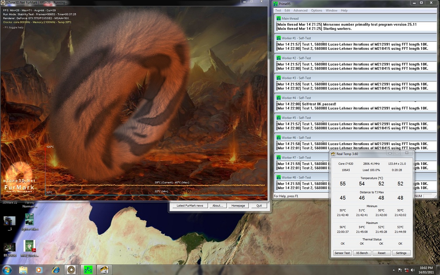The width and height of the screenshot is (440, 275).
Task: Click 'Core i7-920' text in Real Temp
Action: coord(346,163)
